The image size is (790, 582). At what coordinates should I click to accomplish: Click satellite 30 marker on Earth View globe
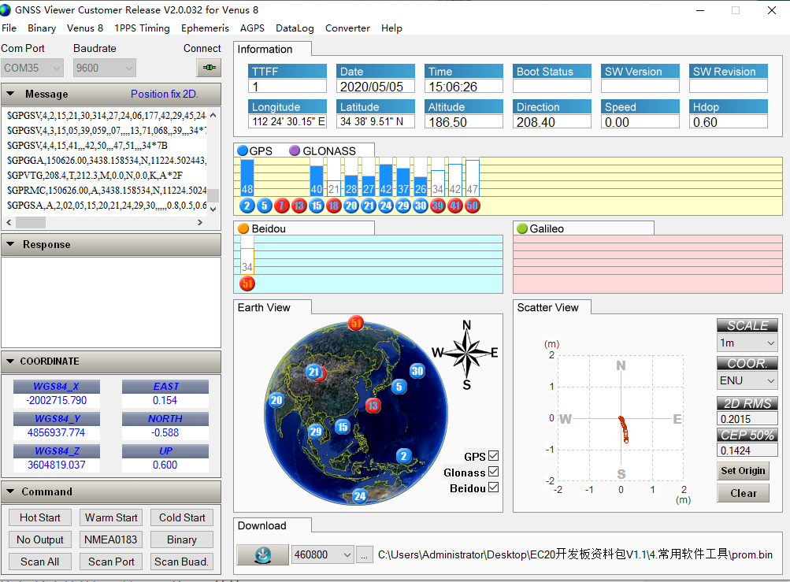point(417,372)
